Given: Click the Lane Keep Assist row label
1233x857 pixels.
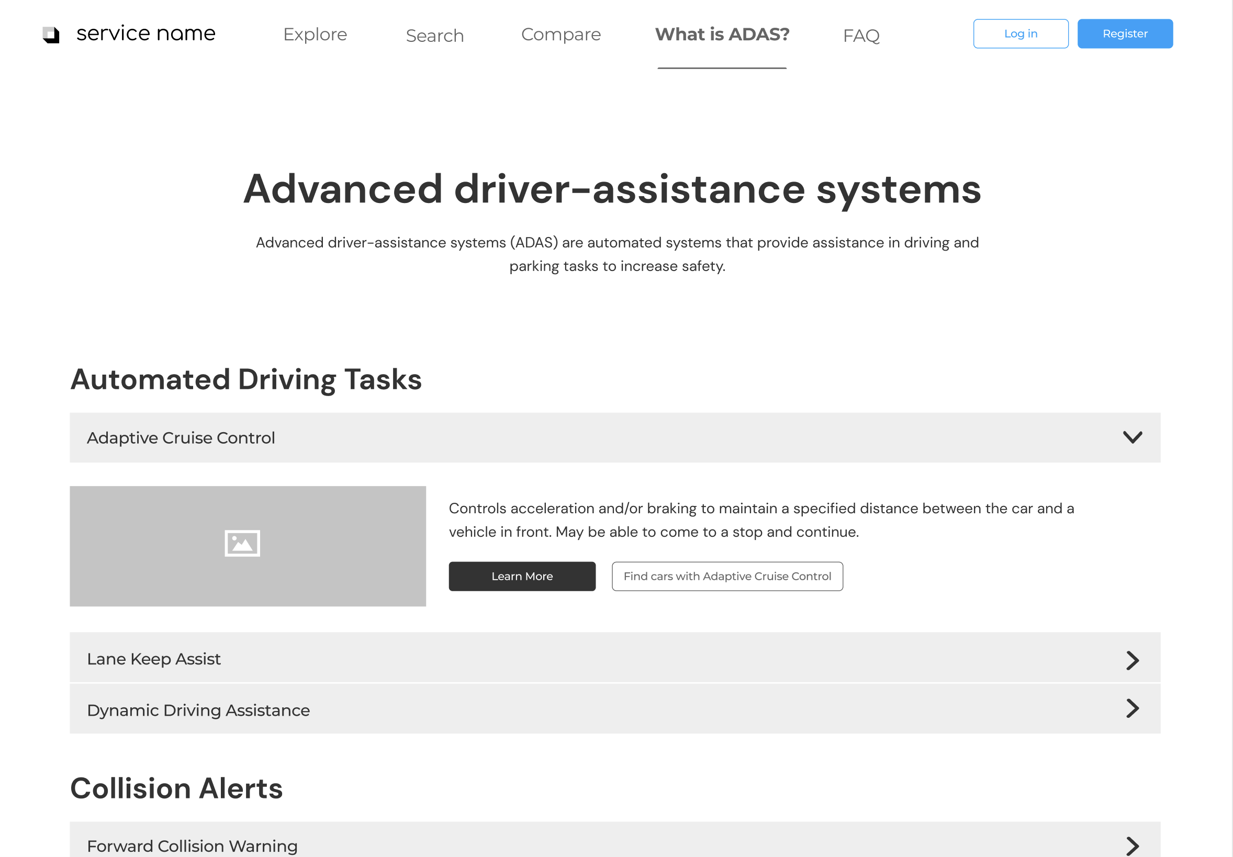Looking at the screenshot, I should point(153,659).
